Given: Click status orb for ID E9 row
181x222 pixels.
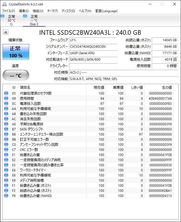Looking at the screenshot, I should (6, 180).
